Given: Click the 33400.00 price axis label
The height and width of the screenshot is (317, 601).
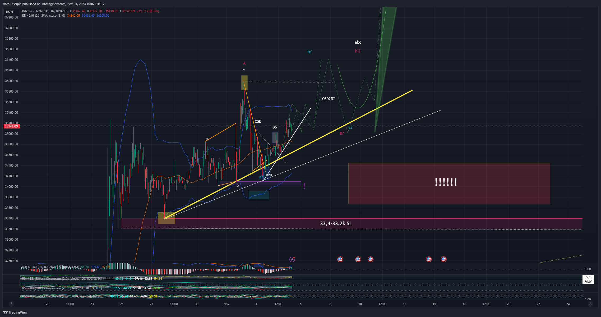Looking at the screenshot, I should (12, 218).
